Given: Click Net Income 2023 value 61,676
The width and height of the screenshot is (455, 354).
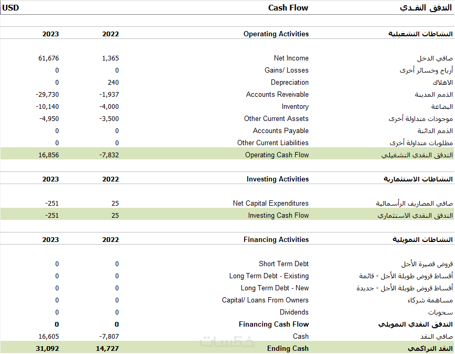Looking at the screenshot, I should (x=48, y=58).
